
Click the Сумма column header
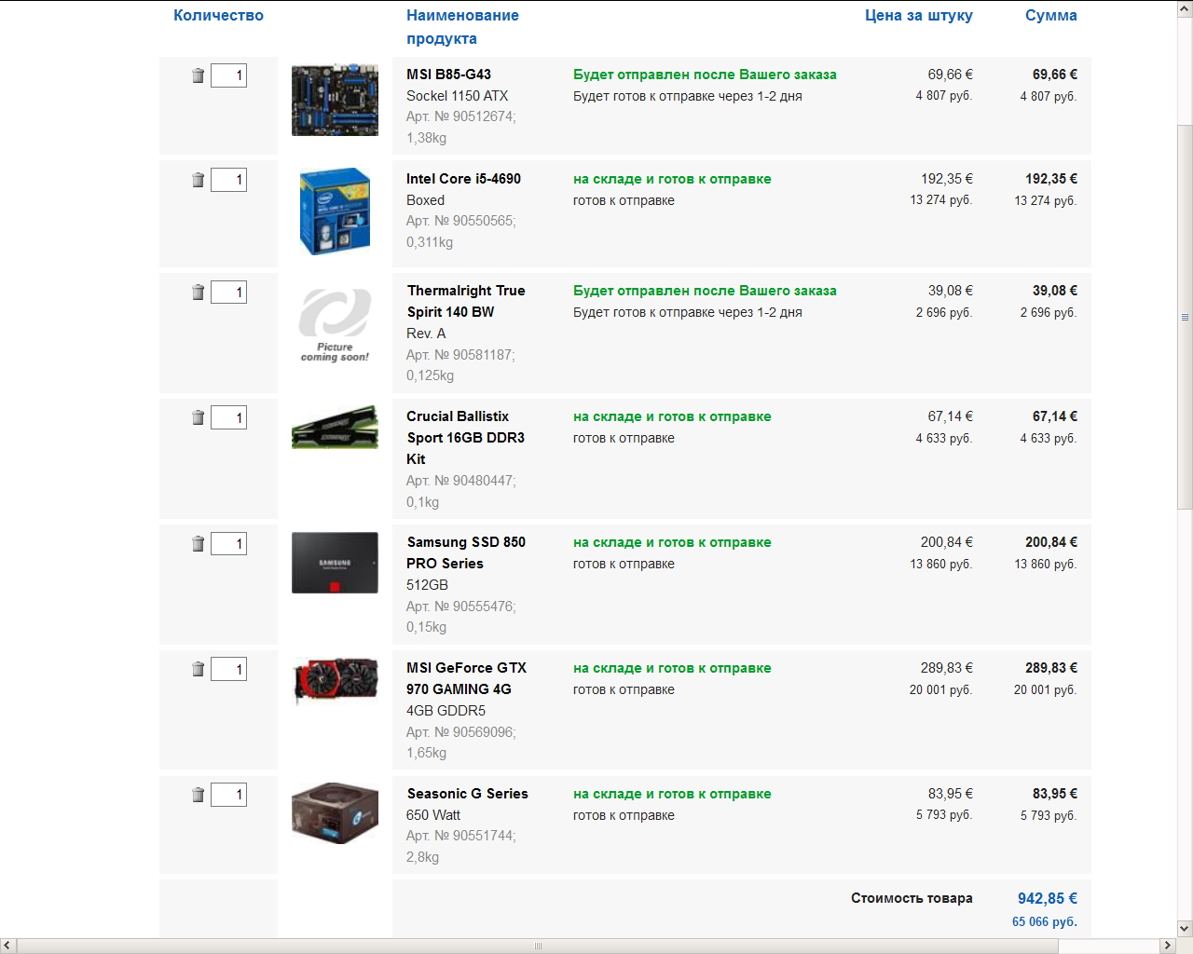[1050, 15]
